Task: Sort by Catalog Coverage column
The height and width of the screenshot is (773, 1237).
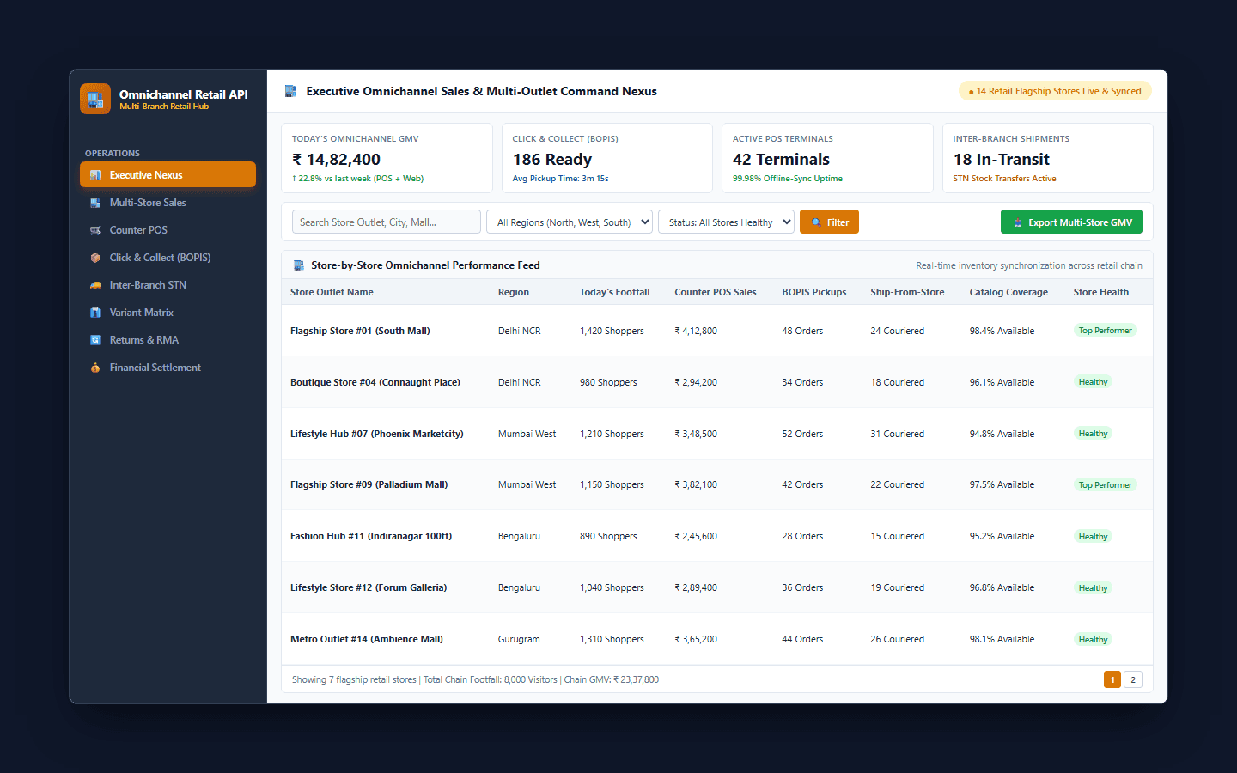Action: [1008, 292]
